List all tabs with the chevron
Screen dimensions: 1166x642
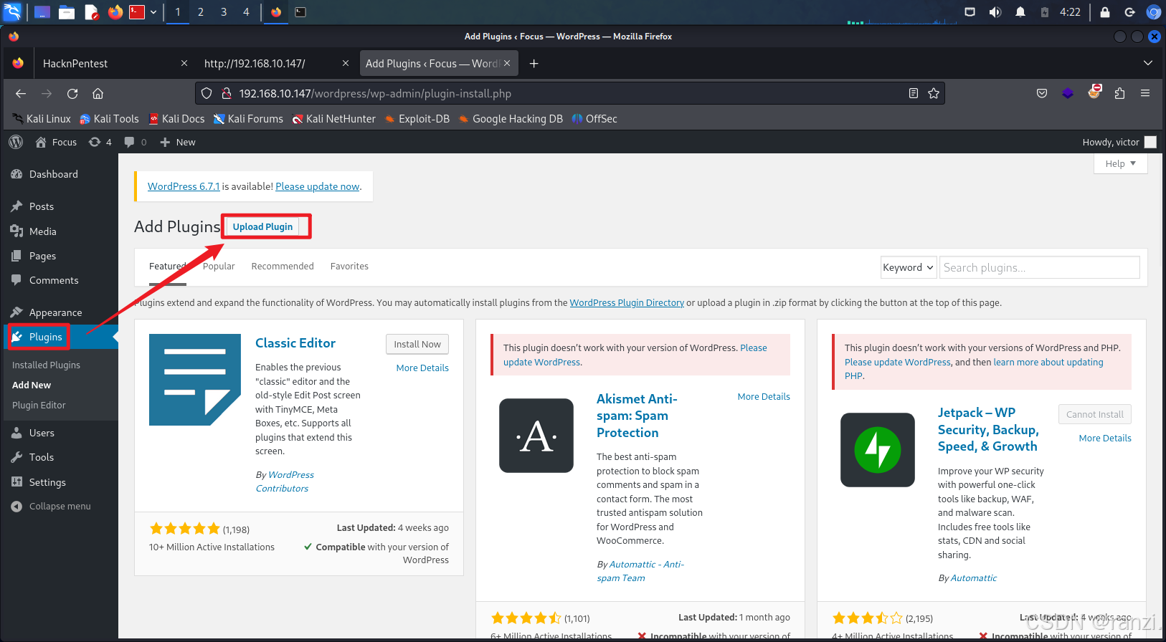click(x=1148, y=63)
